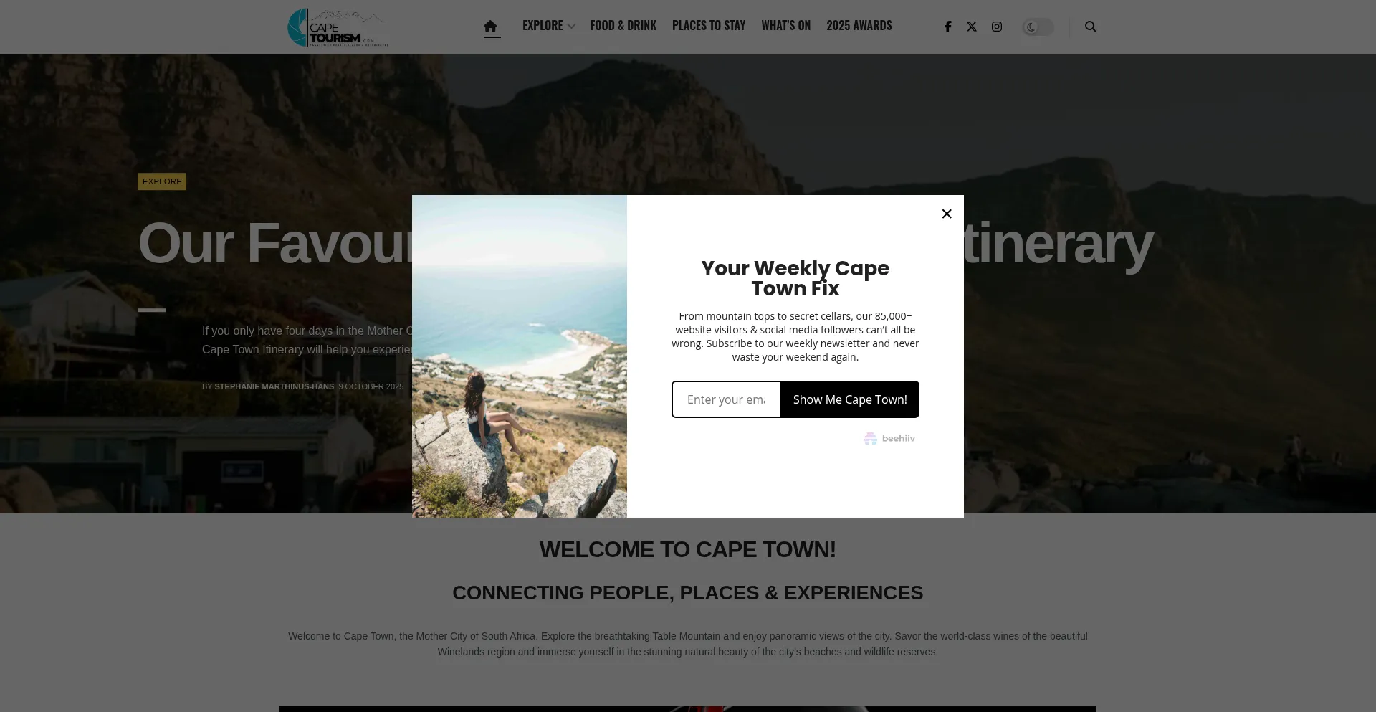This screenshot has height=712, width=1376.
Task: Toggle dark mode switch
Action: coord(1038,27)
